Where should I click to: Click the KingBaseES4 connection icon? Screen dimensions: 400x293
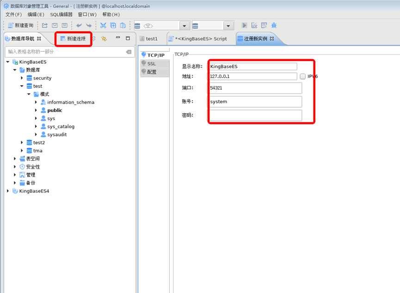pos(15,191)
